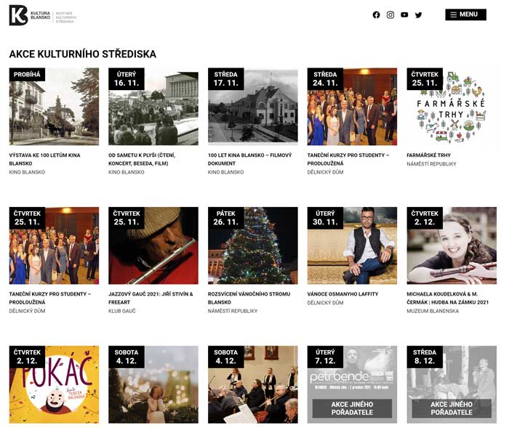This screenshot has width=509, height=427.
Task: Click the Farmářské trhy title link
Action: click(x=428, y=155)
